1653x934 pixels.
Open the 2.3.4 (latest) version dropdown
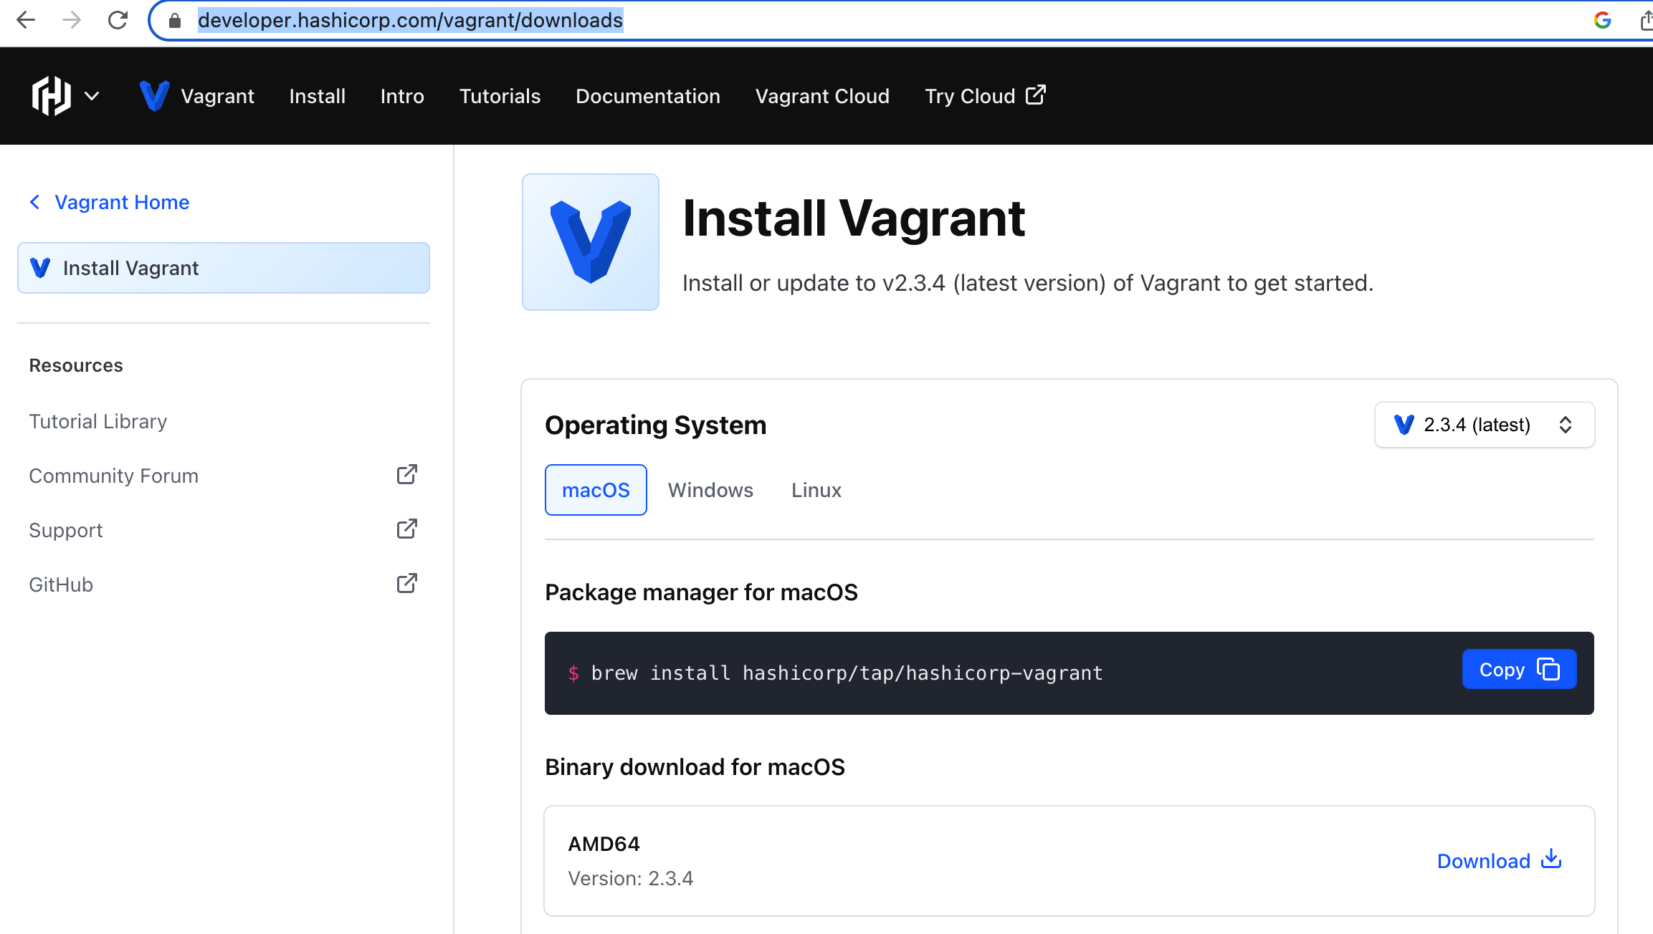[1485, 425]
